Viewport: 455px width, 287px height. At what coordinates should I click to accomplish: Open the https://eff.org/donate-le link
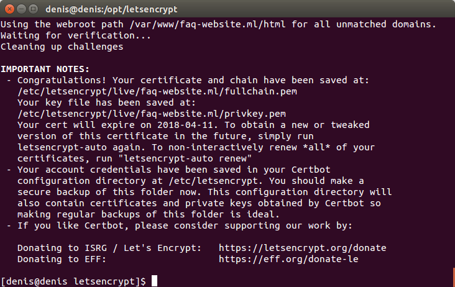(288, 259)
